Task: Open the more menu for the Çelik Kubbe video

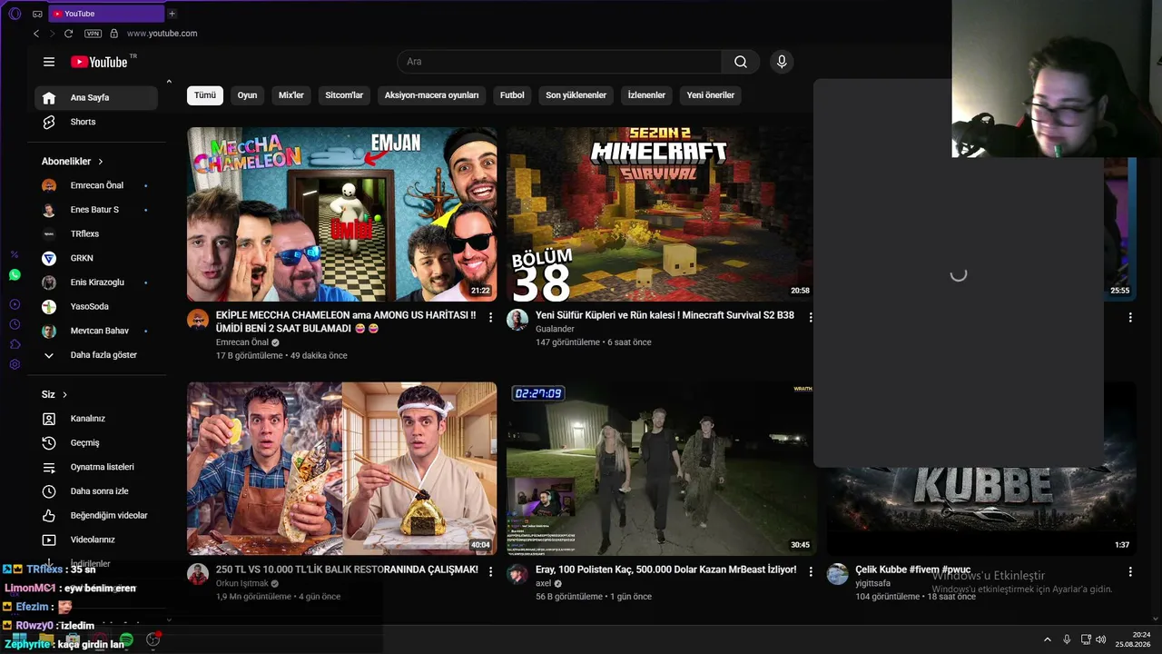Action: tap(1130, 571)
